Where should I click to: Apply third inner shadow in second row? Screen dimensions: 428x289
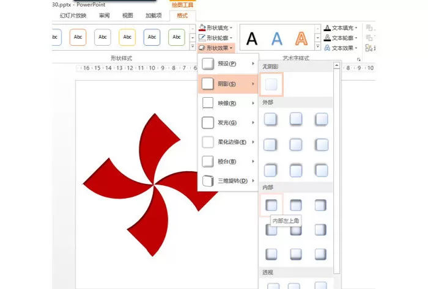pyautogui.click(x=320, y=230)
